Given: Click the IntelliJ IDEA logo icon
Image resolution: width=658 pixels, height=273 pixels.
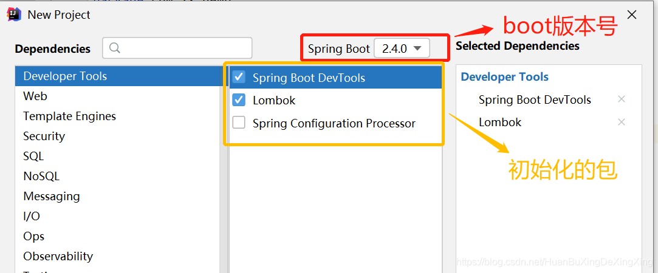Looking at the screenshot, I should tap(14, 15).
